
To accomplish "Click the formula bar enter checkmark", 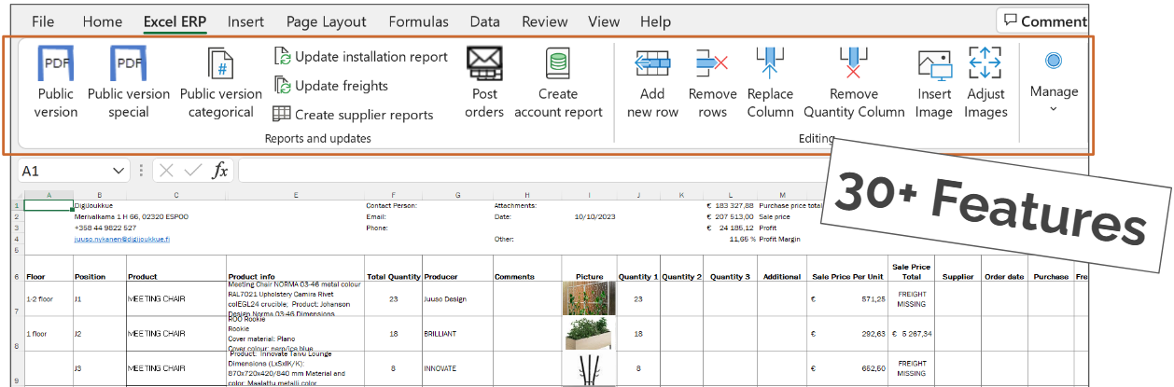I will tap(193, 171).
